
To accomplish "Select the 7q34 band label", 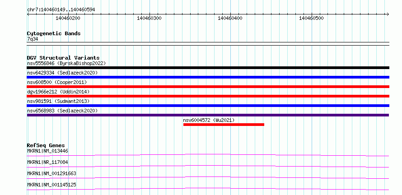I will pos(33,39).
